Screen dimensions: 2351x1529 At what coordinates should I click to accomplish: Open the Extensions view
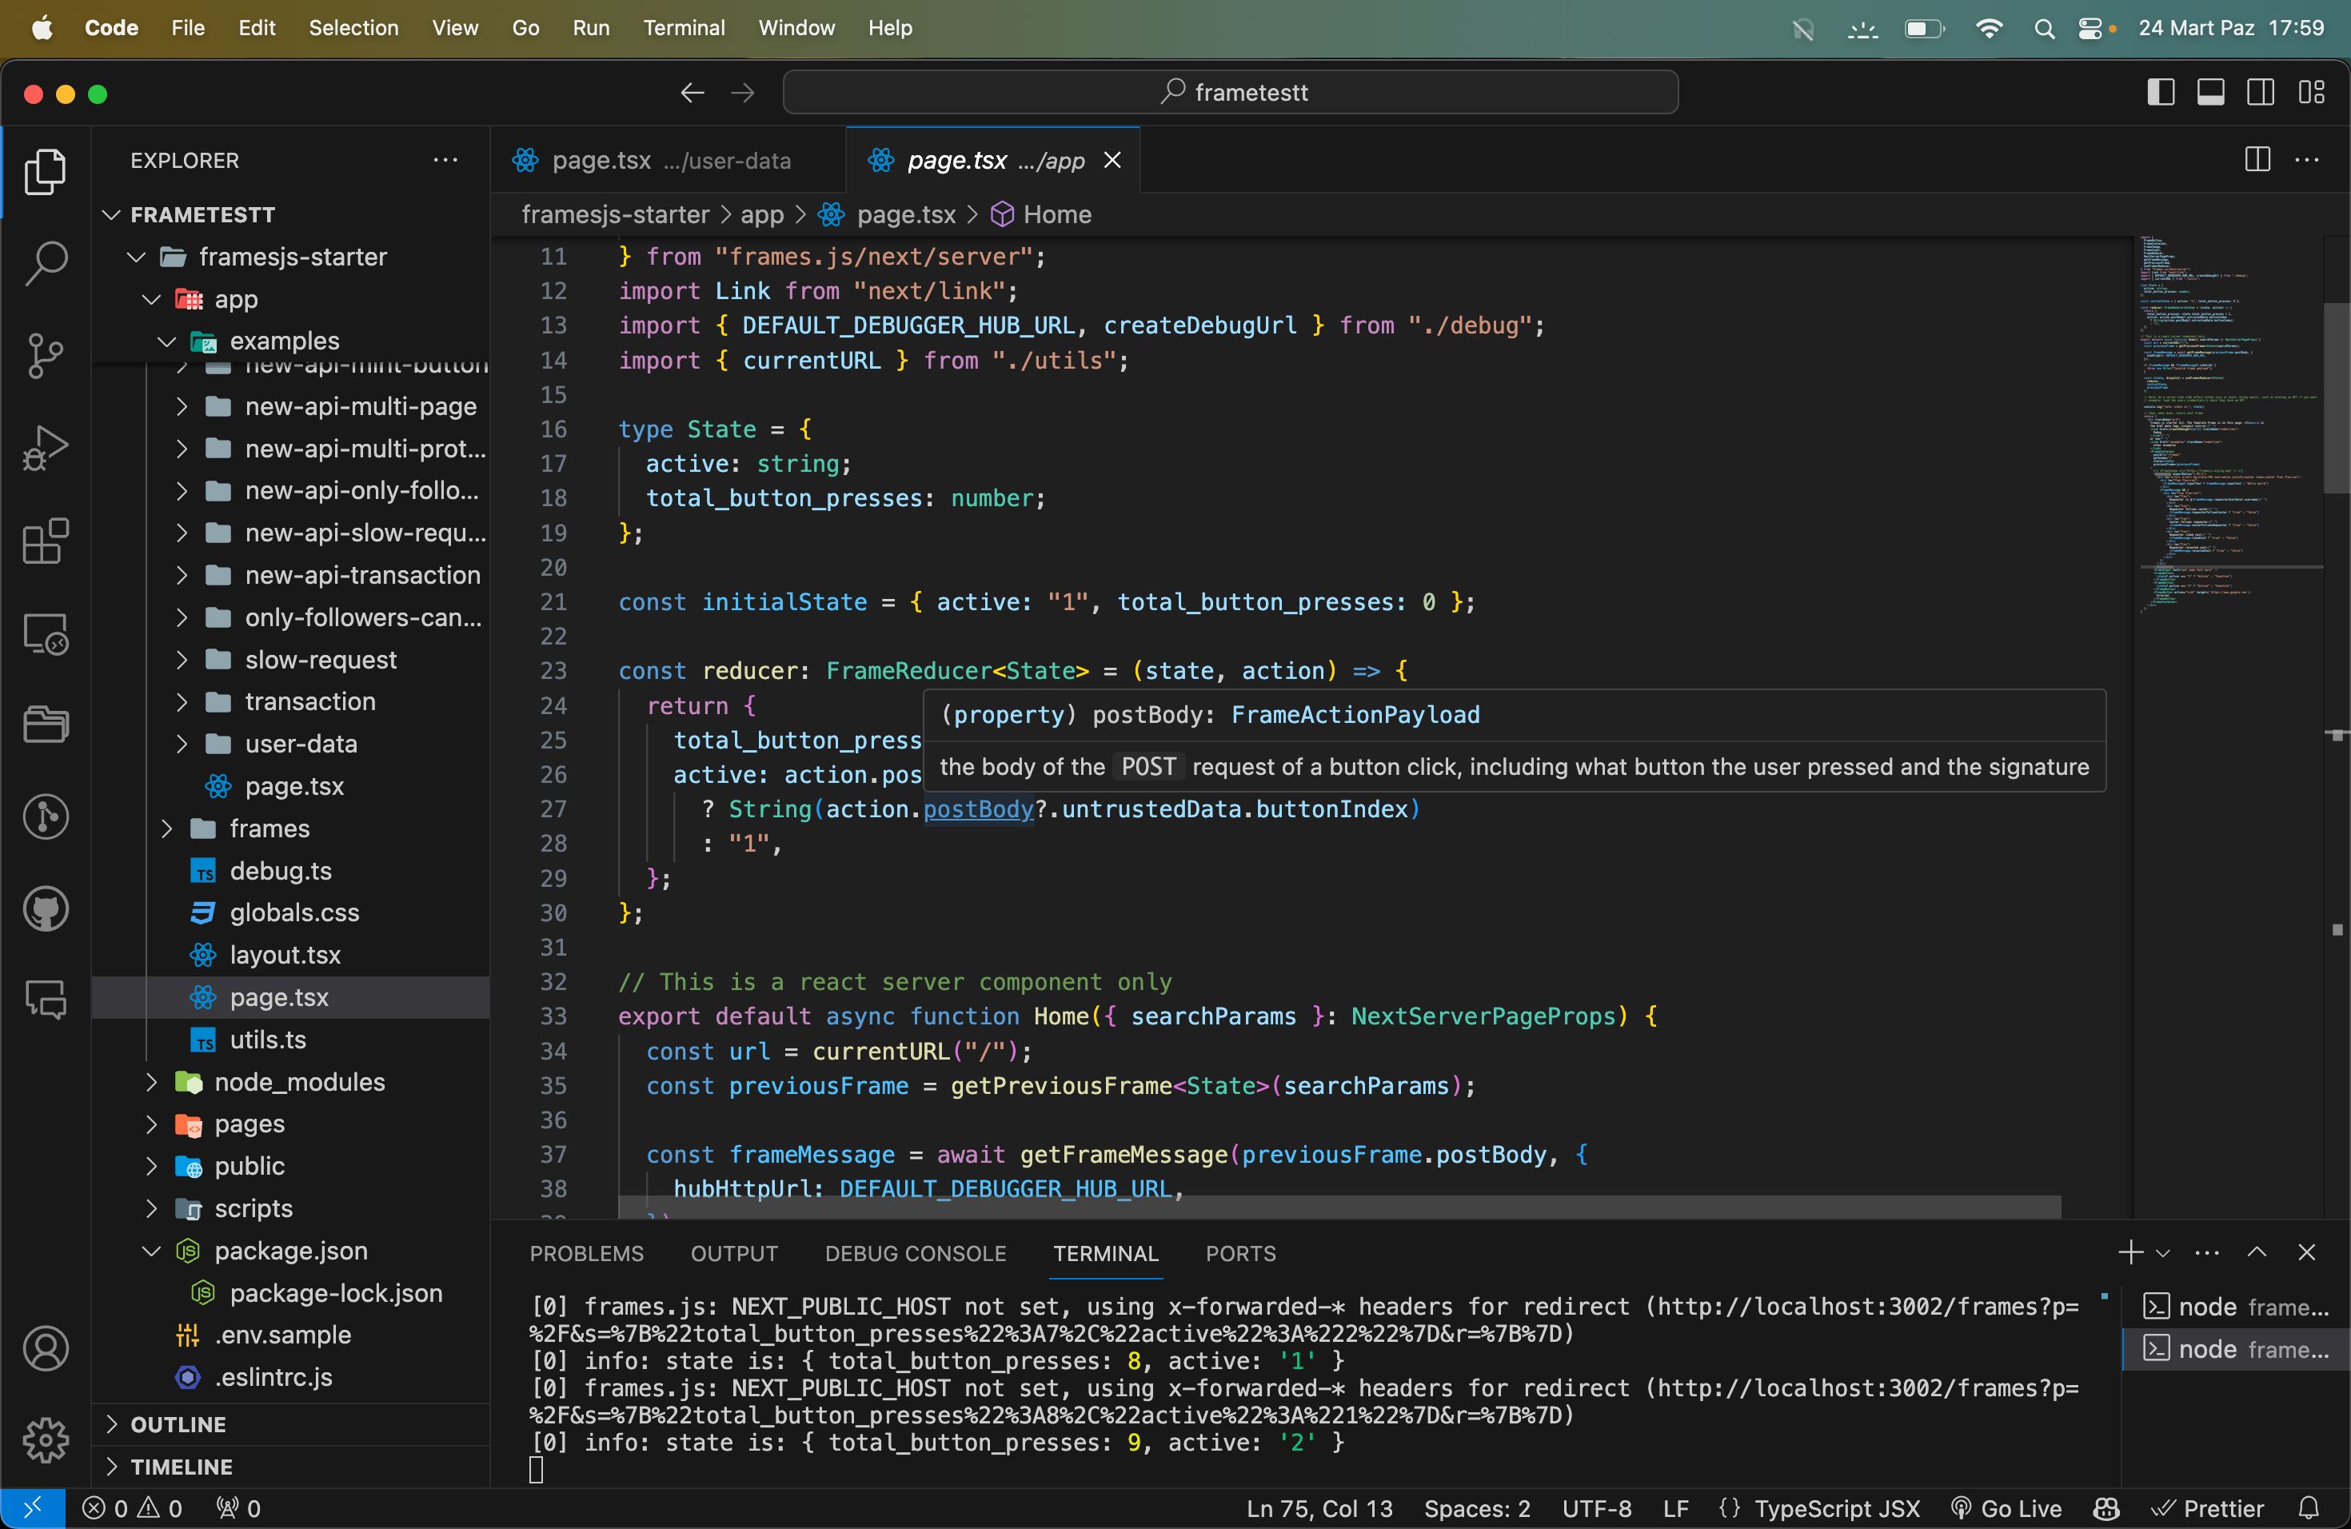46,541
